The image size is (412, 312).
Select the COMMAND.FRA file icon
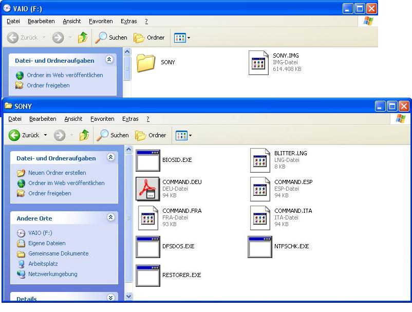coord(148,218)
